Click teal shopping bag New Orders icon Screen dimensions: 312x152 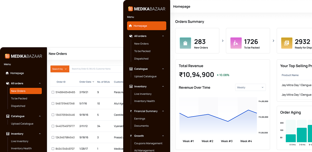[185, 43]
